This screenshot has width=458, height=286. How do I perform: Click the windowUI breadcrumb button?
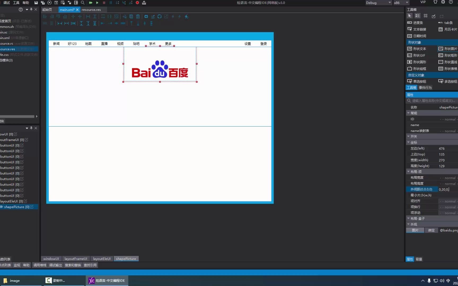click(51, 259)
